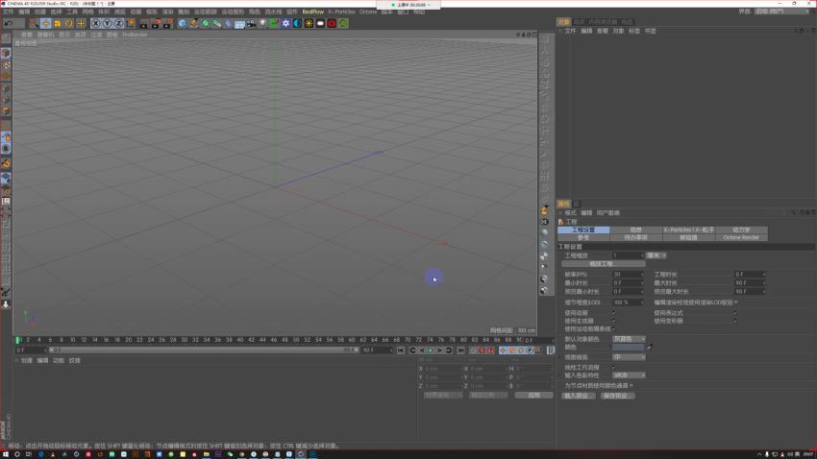This screenshot has width=817, height=459.
Task: Toggle the 使用生成器 use generators checkbox
Action: [614, 321]
